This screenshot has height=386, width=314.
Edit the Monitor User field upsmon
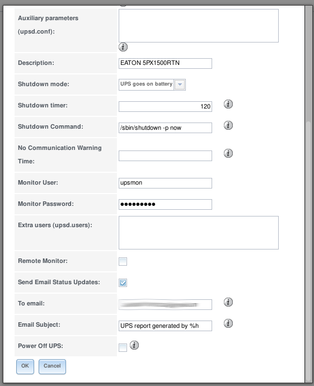click(x=165, y=183)
